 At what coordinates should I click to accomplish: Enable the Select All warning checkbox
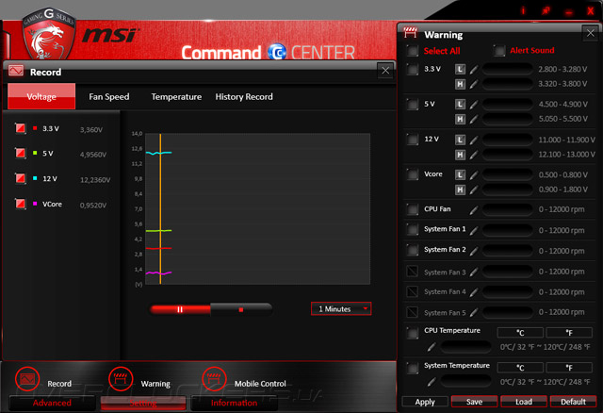pyautogui.click(x=413, y=51)
